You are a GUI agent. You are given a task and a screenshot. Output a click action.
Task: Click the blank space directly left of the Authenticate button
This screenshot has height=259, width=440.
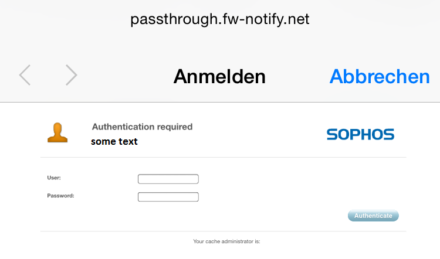coord(317,216)
